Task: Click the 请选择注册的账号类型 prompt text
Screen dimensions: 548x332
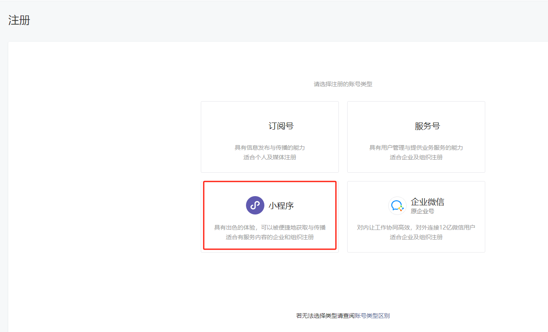Action: (x=343, y=84)
